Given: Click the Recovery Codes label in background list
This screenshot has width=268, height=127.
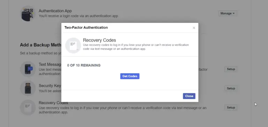Looking at the screenshot, I should click(x=53, y=103).
